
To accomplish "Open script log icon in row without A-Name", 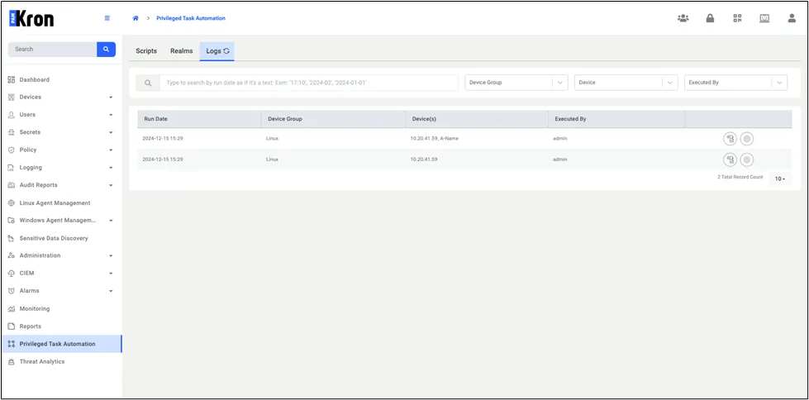I will click(x=730, y=160).
